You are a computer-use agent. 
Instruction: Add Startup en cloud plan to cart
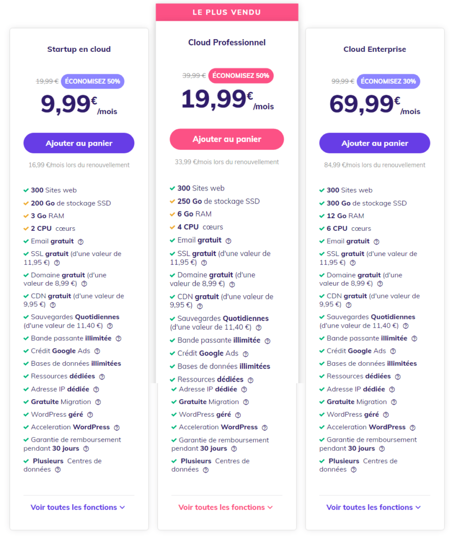[x=79, y=143]
